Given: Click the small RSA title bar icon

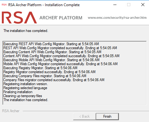Looking at the screenshot, I should point(4,5).
